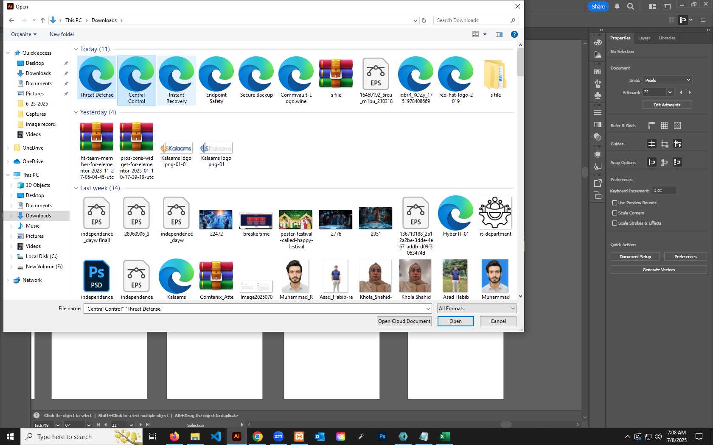
Task: Toggle Snap to Point option
Action: click(652, 162)
